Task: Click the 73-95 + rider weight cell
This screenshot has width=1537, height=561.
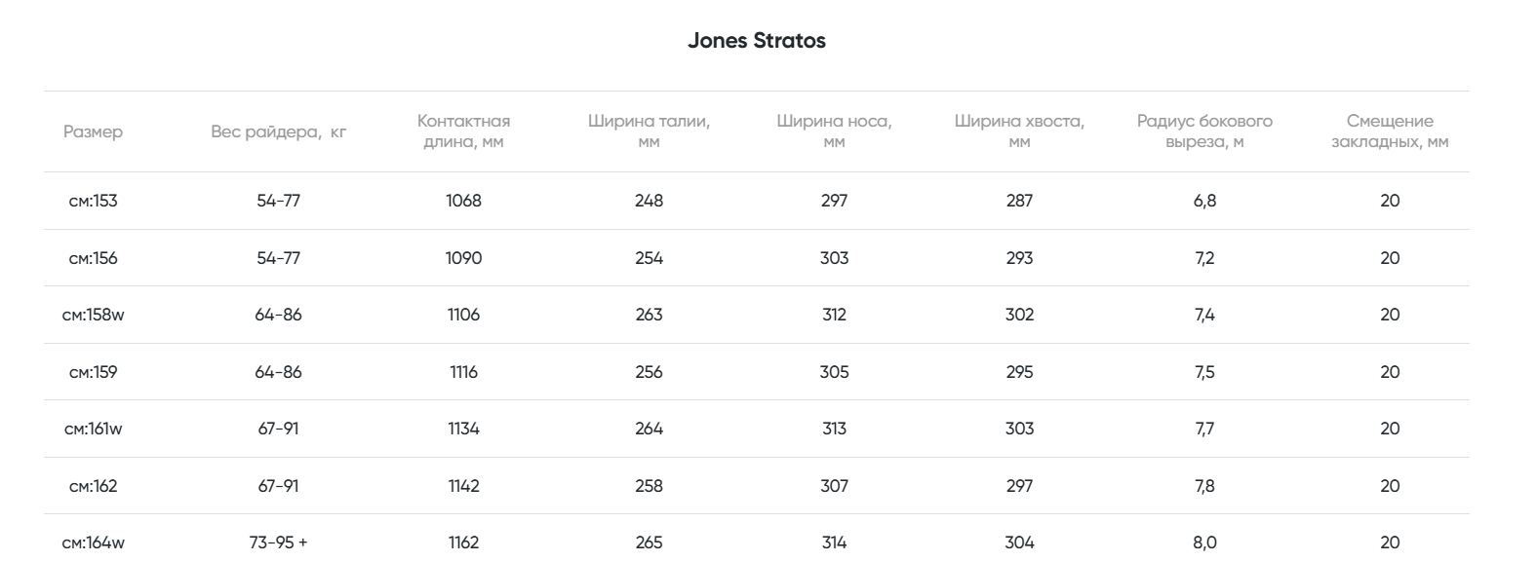Action: pyautogui.click(x=278, y=542)
